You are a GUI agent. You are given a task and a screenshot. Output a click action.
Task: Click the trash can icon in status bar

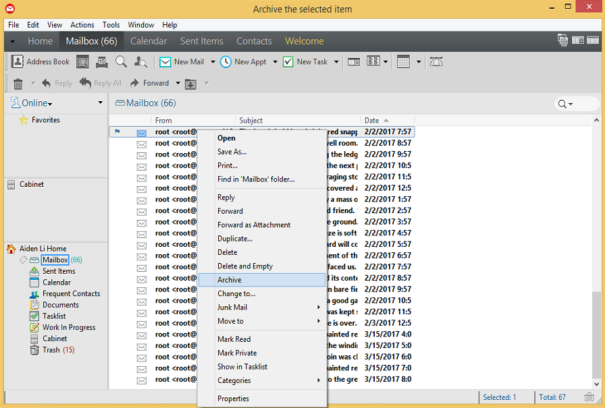click(589, 397)
